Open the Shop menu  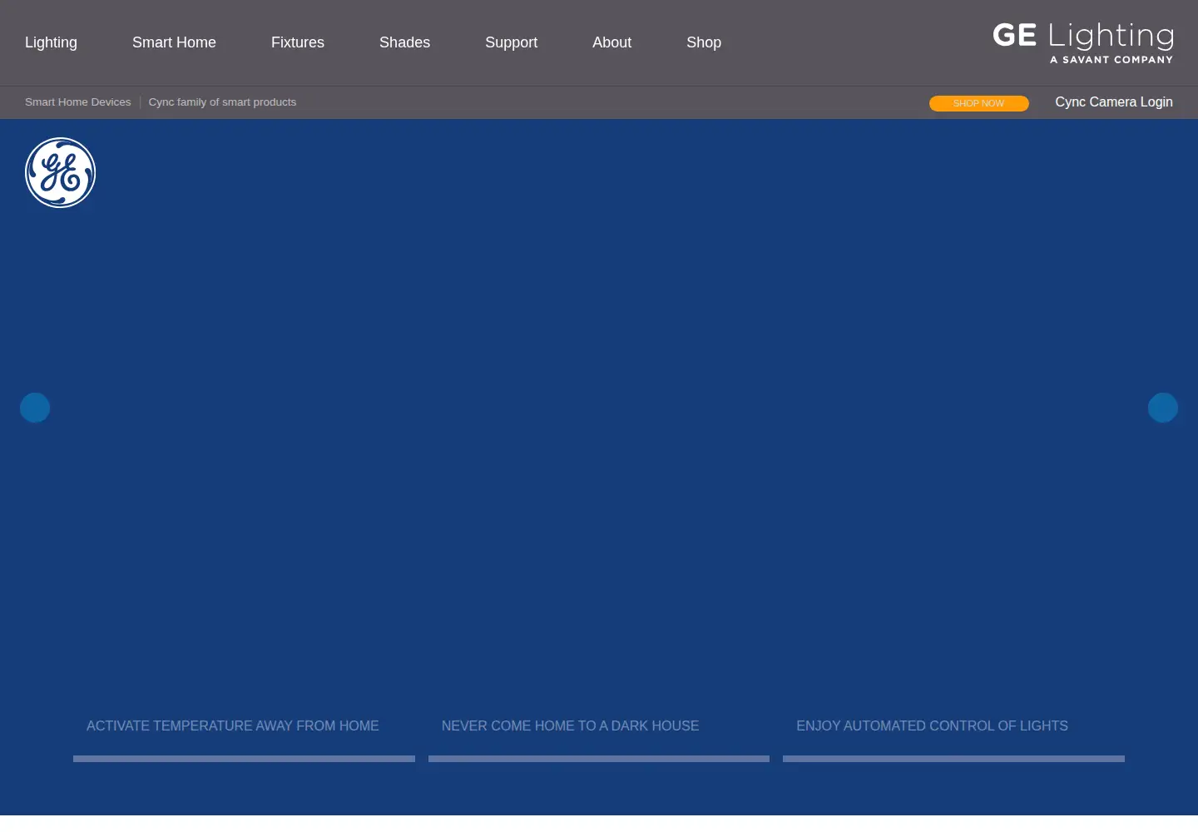click(x=704, y=42)
